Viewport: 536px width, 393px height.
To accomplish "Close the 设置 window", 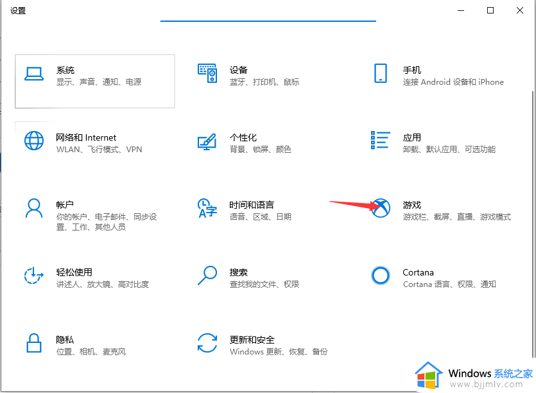I will (520, 11).
